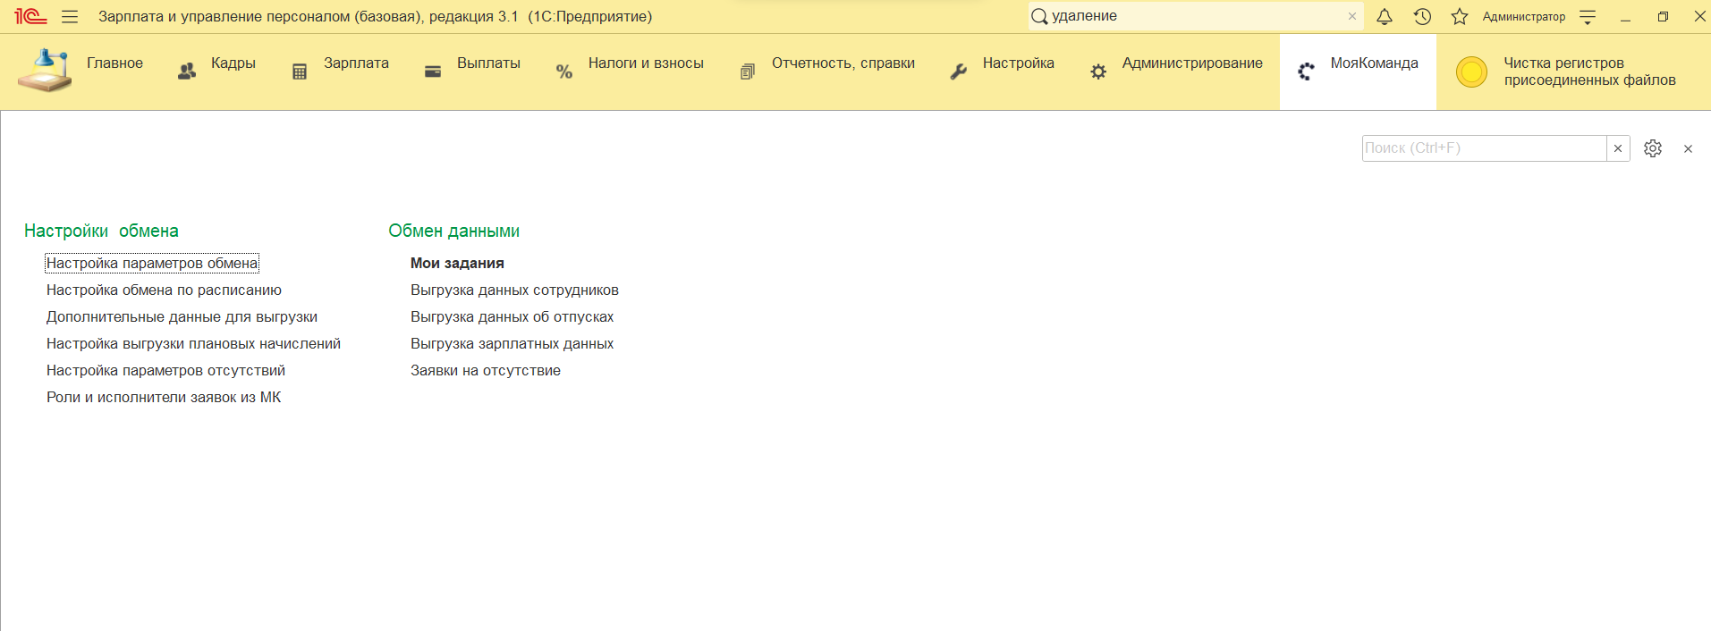Click the Администратор user name
Image resolution: width=1711 pixels, height=631 pixels.
(1523, 17)
